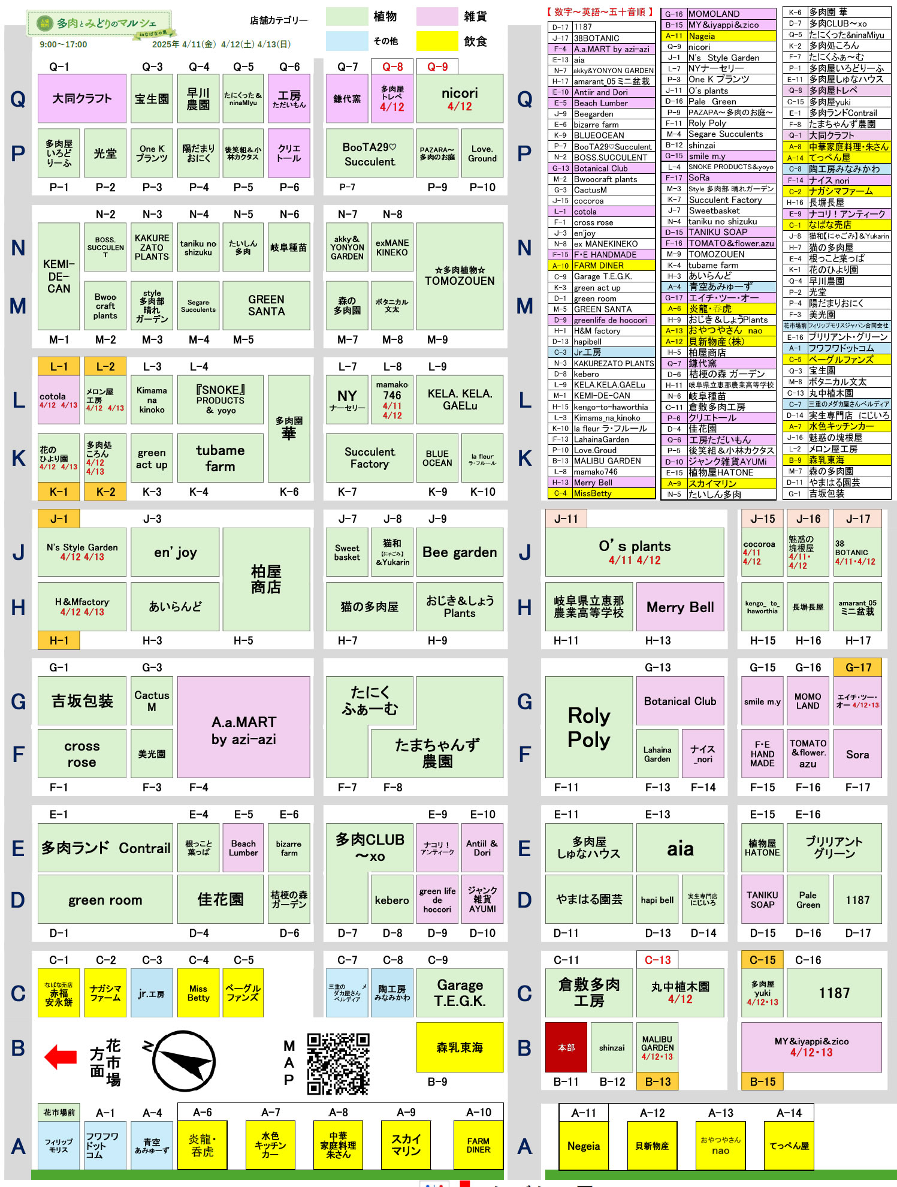Select the green room booth on the map

pos(105,899)
